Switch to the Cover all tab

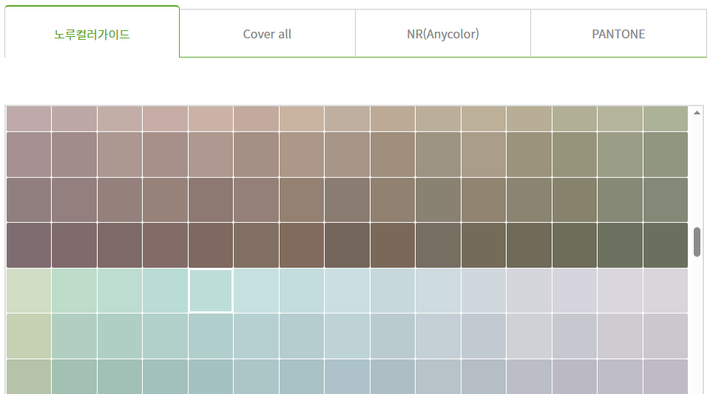pos(267,33)
